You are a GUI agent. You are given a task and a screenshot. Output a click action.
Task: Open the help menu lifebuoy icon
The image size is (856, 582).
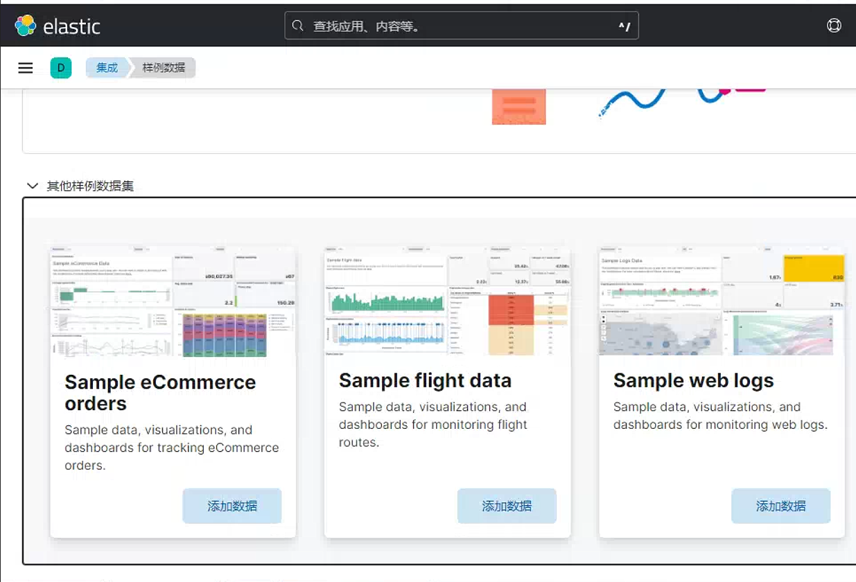tap(834, 26)
